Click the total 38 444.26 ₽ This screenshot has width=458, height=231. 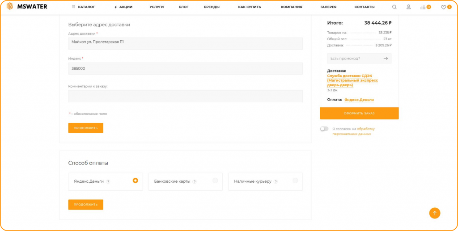tap(378, 23)
